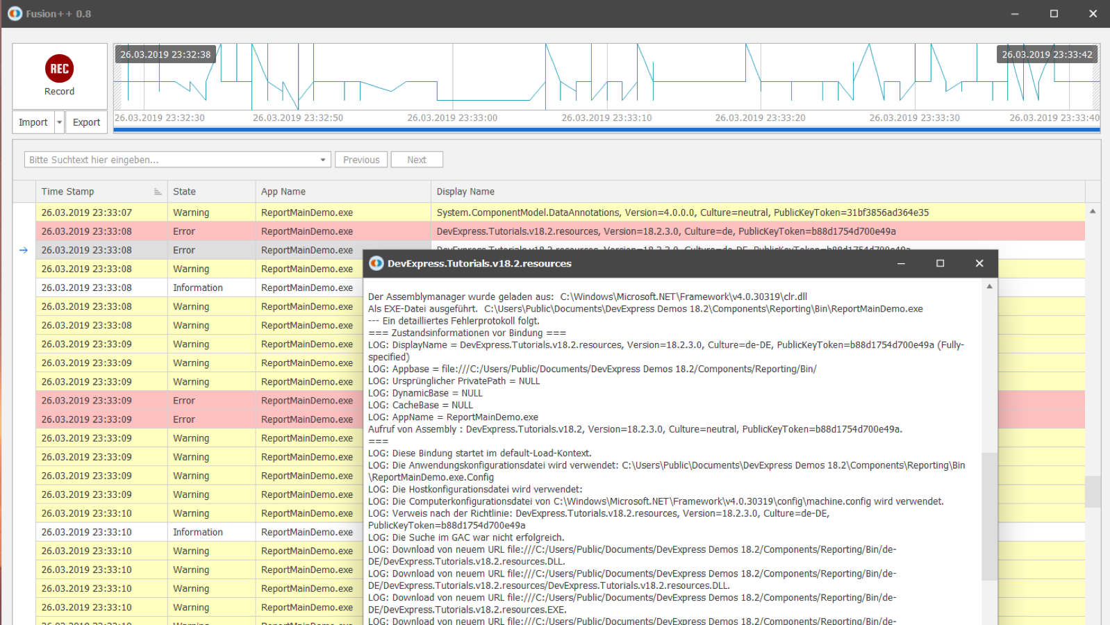Click the Import button

click(33, 122)
